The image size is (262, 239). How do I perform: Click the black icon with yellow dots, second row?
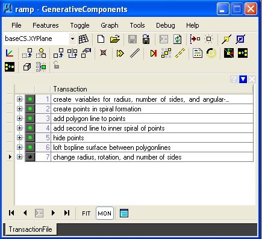tap(243, 53)
